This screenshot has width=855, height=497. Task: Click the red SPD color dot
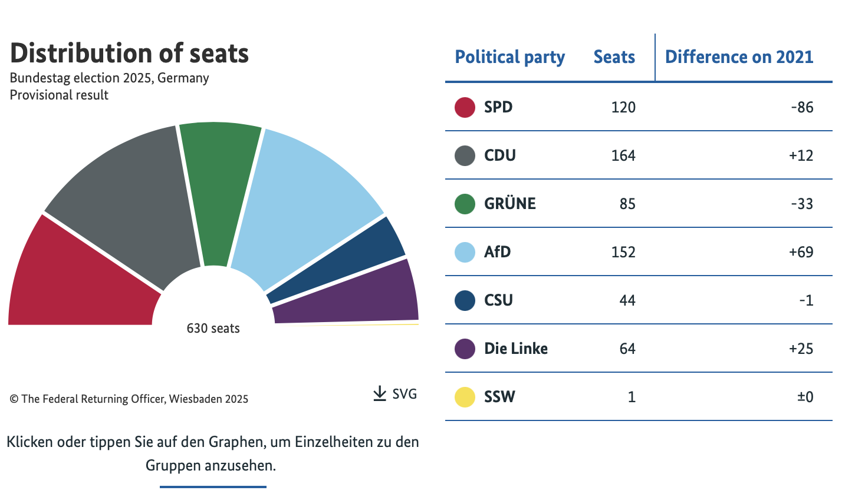pos(465,107)
